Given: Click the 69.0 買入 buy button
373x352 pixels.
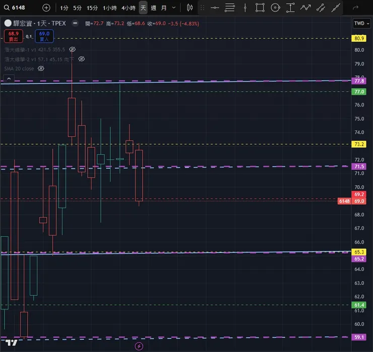Looking at the screenshot, I should click(x=44, y=36).
